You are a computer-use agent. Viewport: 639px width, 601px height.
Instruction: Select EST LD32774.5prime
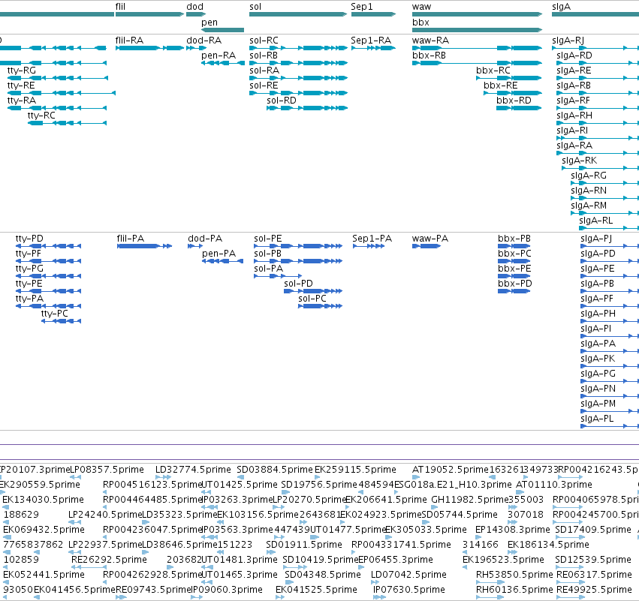[164, 477]
